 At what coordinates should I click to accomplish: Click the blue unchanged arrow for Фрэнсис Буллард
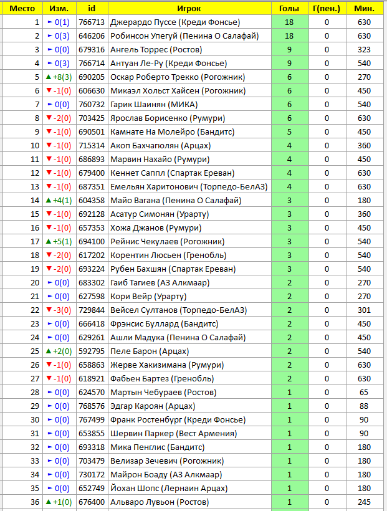(x=50, y=323)
